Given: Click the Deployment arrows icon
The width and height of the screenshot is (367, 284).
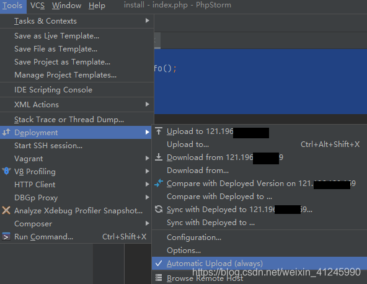Looking at the screenshot, I should point(6,132).
